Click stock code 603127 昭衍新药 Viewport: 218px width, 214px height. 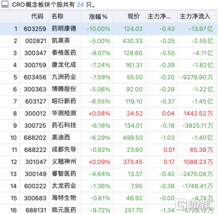coord(36,102)
